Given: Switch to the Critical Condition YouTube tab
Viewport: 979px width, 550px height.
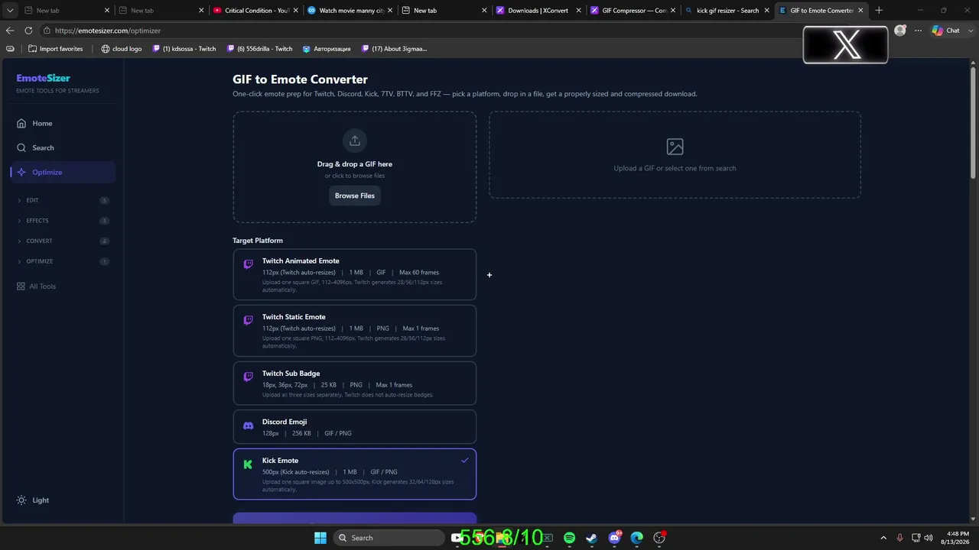Looking at the screenshot, I should point(254,11).
